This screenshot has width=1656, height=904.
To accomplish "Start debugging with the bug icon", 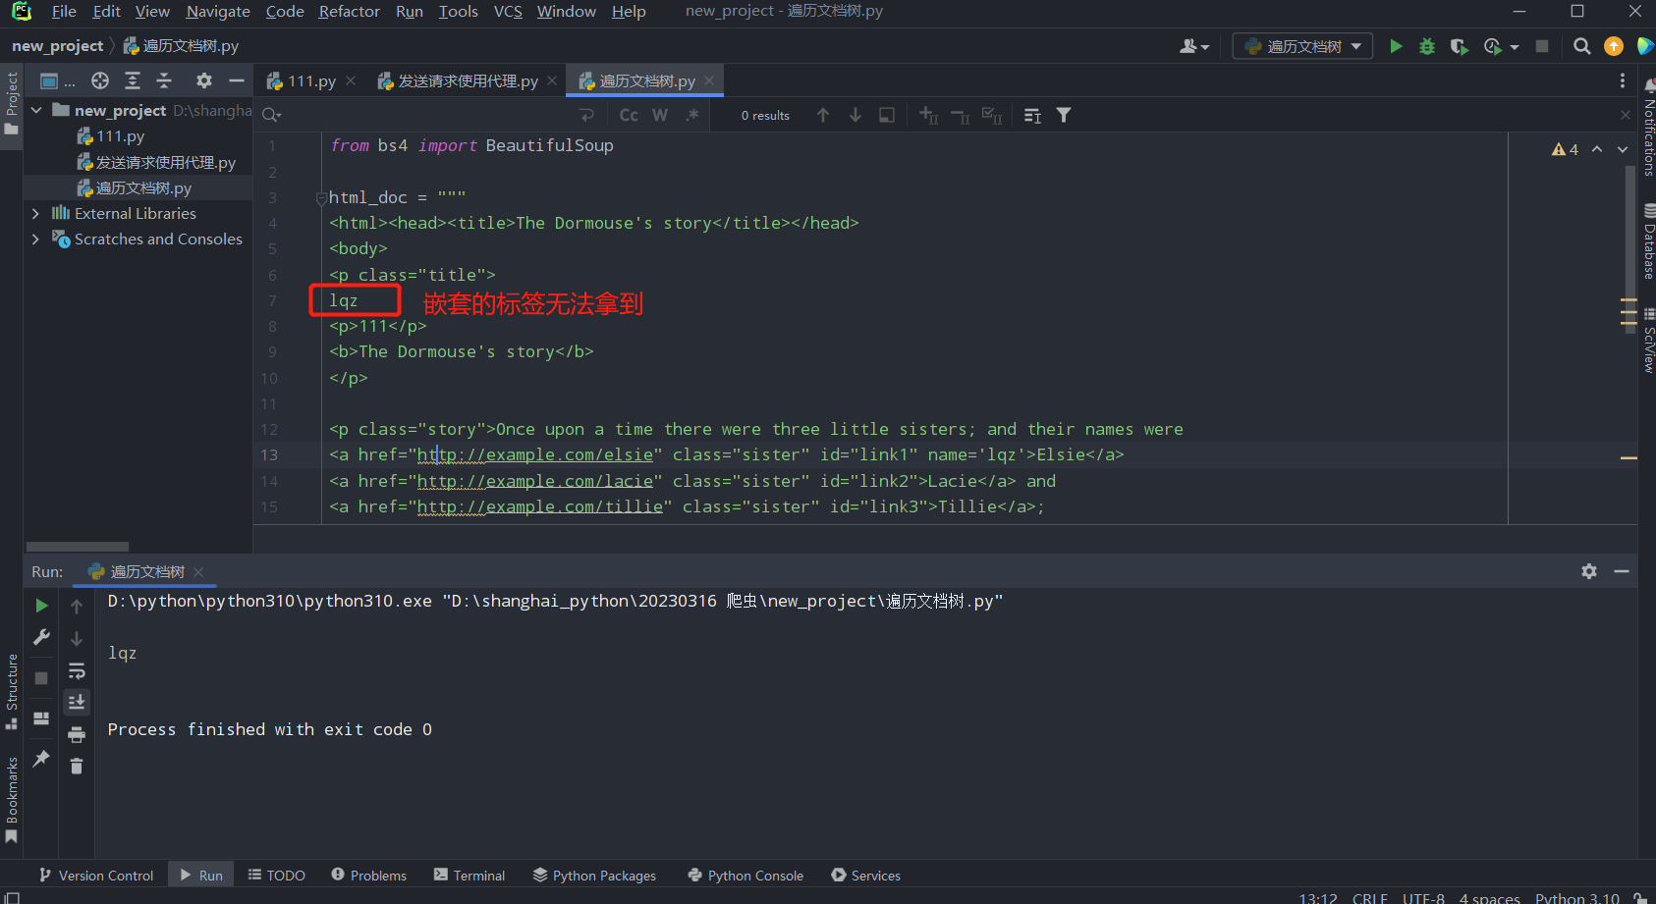I will [1427, 46].
